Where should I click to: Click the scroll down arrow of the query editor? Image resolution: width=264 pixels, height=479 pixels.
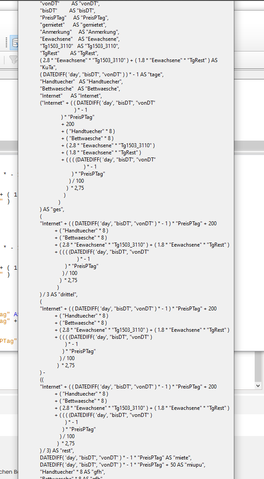pyautogui.click(x=259, y=385)
